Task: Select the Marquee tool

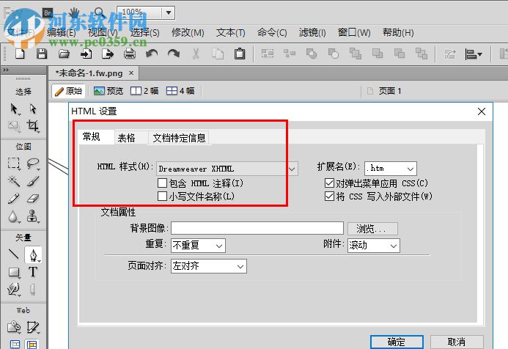Action: coord(14,164)
